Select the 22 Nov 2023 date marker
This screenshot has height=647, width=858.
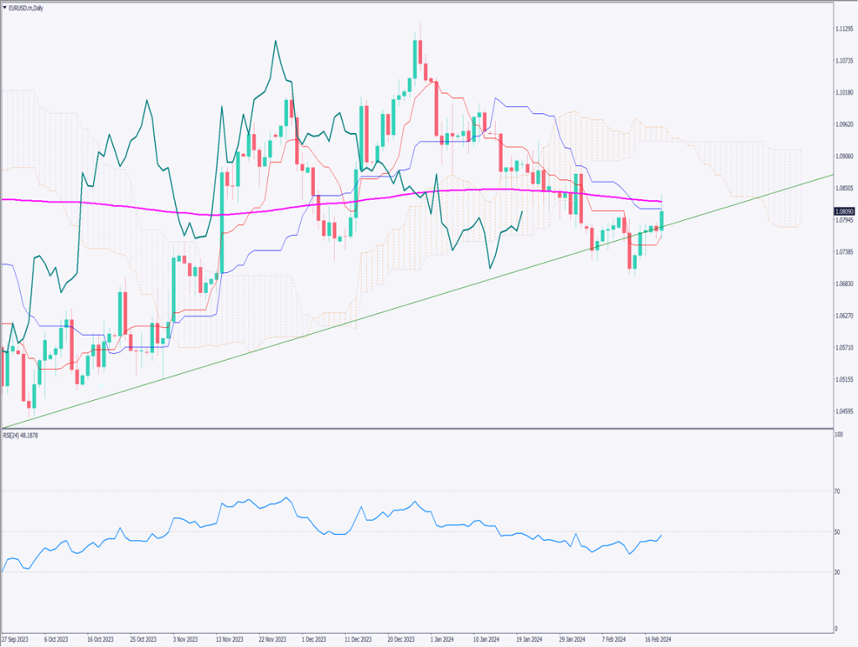272,638
